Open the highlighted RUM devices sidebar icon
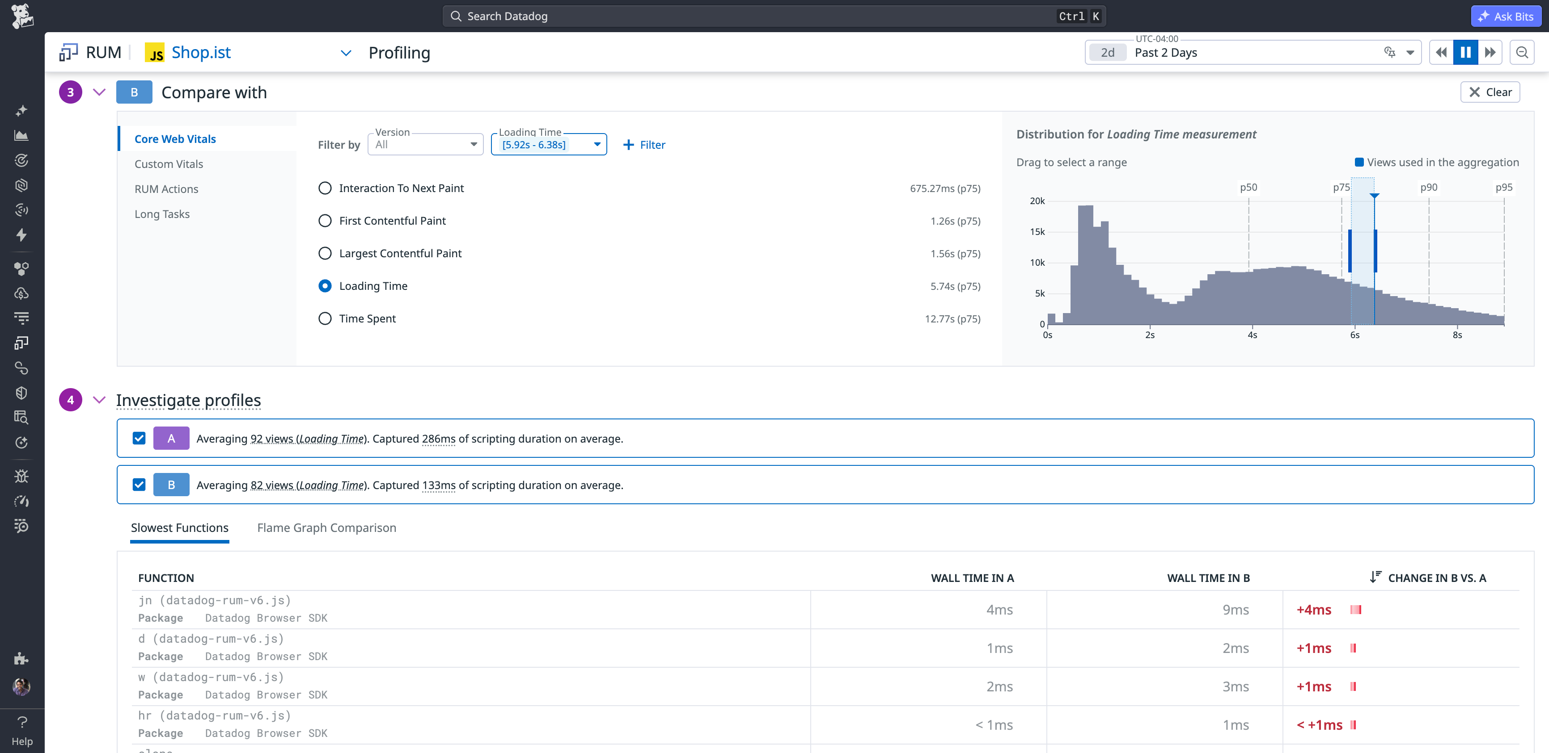The image size is (1549, 753). [x=21, y=343]
